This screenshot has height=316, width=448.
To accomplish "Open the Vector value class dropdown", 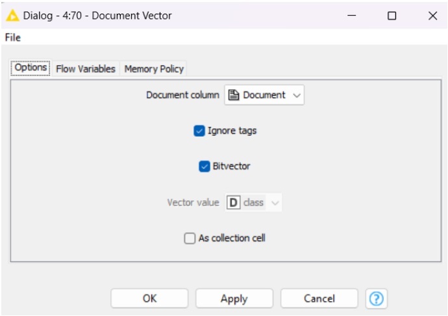I will click(x=275, y=203).
